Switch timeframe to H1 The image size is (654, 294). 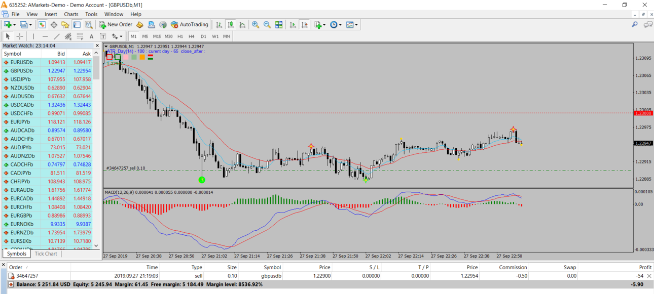180,36
